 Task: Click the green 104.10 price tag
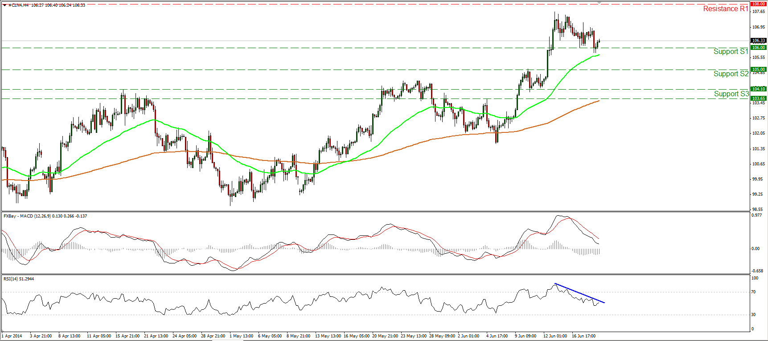[x=759, y=89]
